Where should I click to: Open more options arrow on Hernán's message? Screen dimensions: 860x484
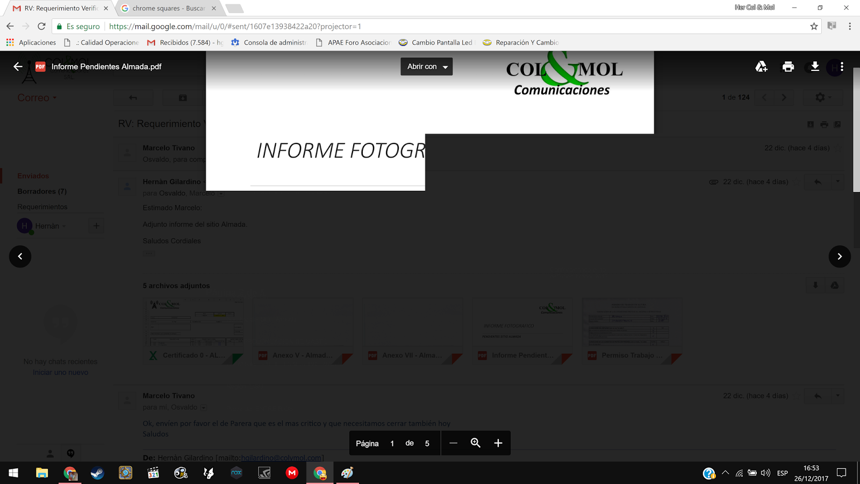pos(837,182)
